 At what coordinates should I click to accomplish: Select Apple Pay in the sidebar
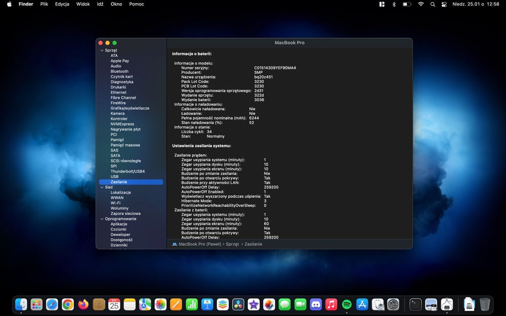(120, 61)
